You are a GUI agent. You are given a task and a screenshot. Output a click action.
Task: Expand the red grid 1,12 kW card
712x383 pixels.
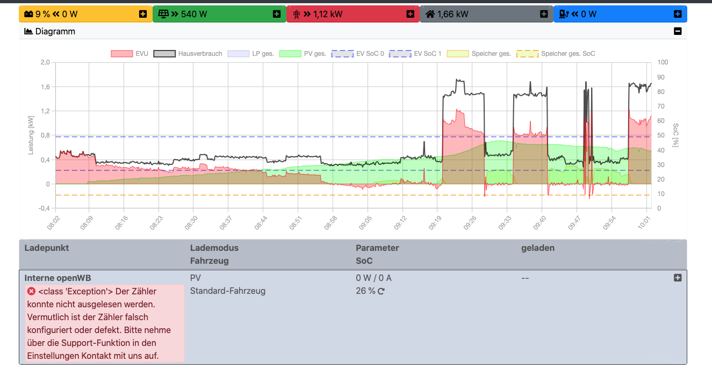click(x=411, y=14)
